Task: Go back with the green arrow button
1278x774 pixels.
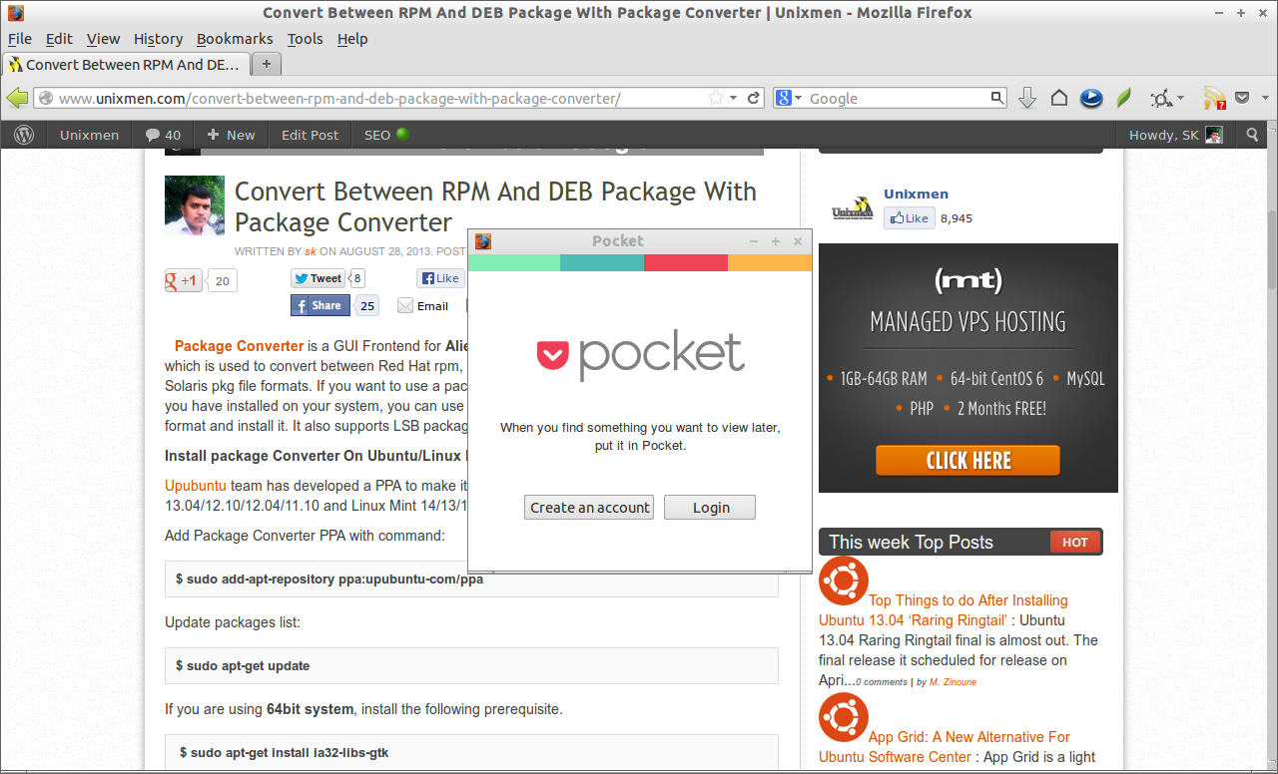Action: (17, 98)
